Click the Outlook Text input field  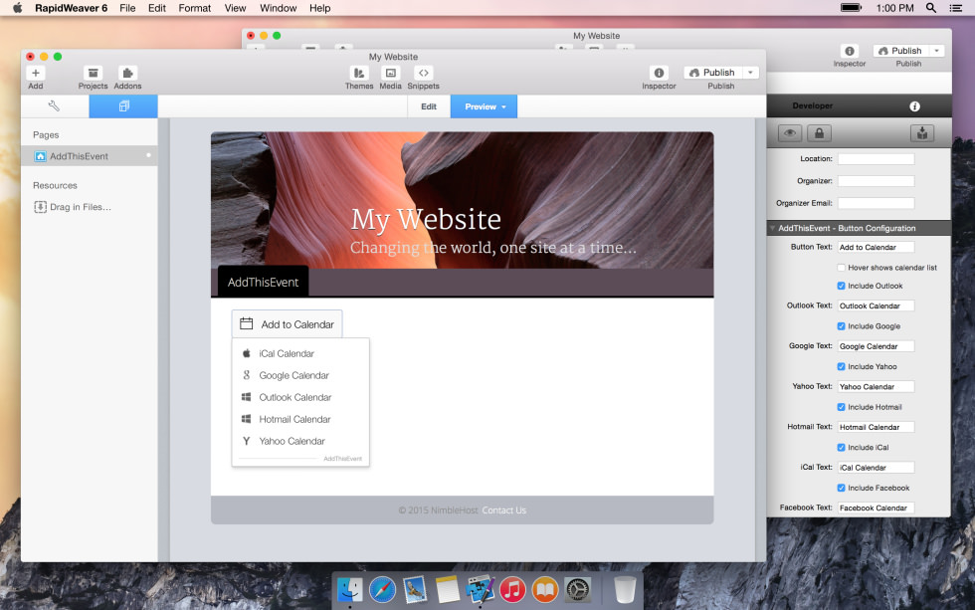point(876,305)
